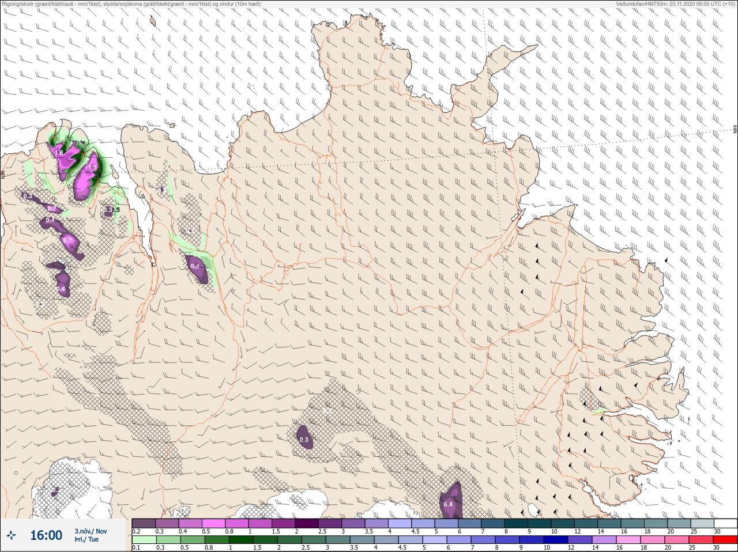Click the light pink 16 swatch in green legend row
This screenshot has height=552, width=738.
628,540
